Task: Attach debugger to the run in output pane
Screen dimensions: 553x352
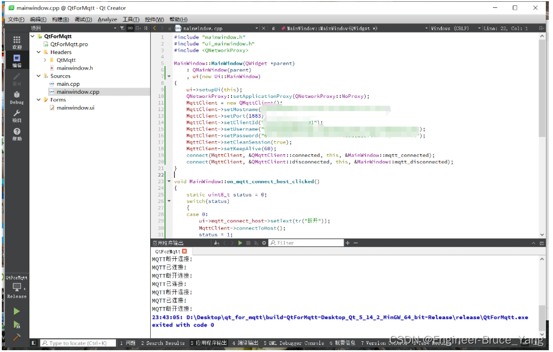Action: pos(256,243)
